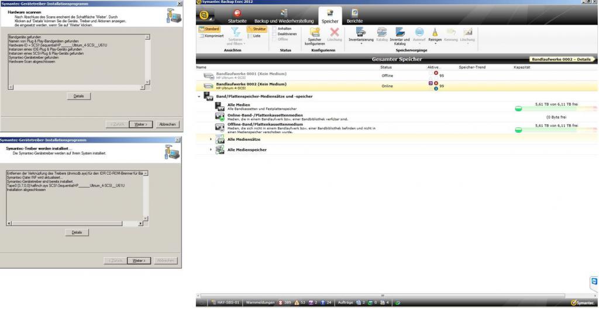Image resolution: width=599 pixels, height=309 pixels.
Task: Open Speicher konfigurieren folder icon
Action: coord(315,32)
